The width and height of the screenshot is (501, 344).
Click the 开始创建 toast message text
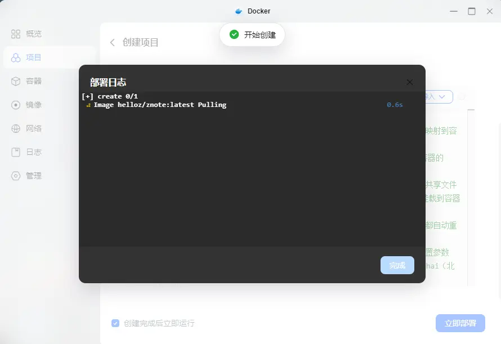(x=260, y=35)
